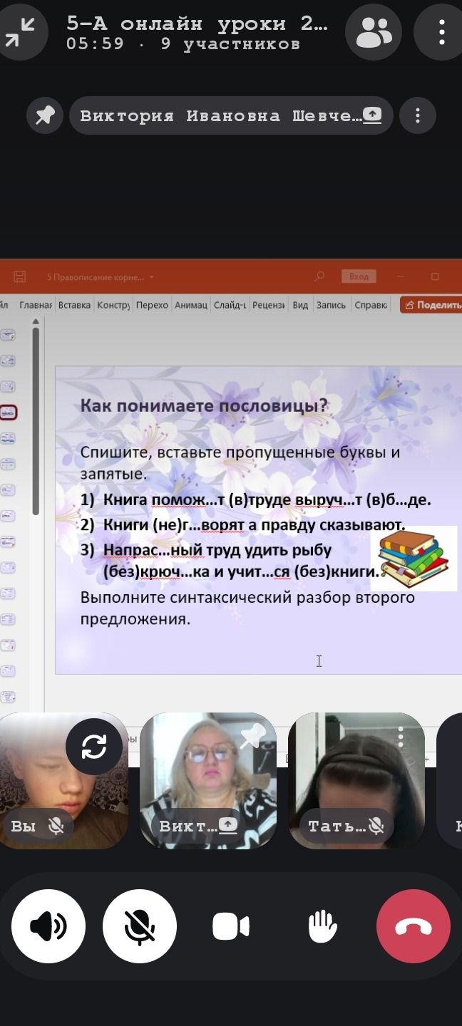
Task: Toggle the speaker audio output button
Action: click(x=48, y=926)
